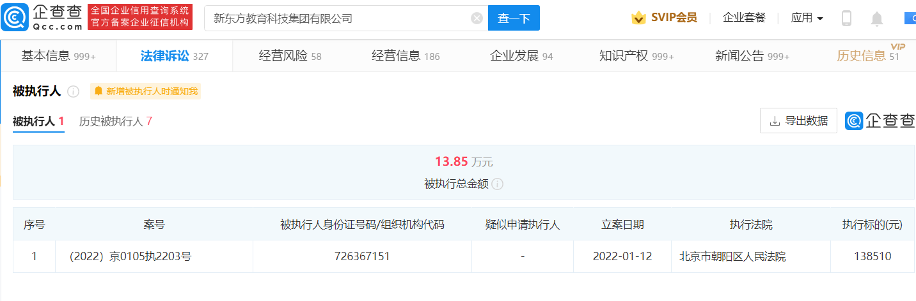
Task: Click the 序号 column header
Action: 34,224
